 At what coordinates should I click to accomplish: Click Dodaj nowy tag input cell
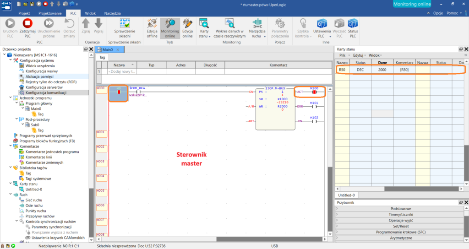[122, 71]
